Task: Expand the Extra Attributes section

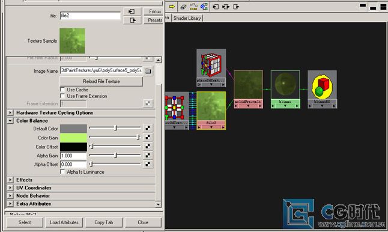Action: [x=10, y=204]
